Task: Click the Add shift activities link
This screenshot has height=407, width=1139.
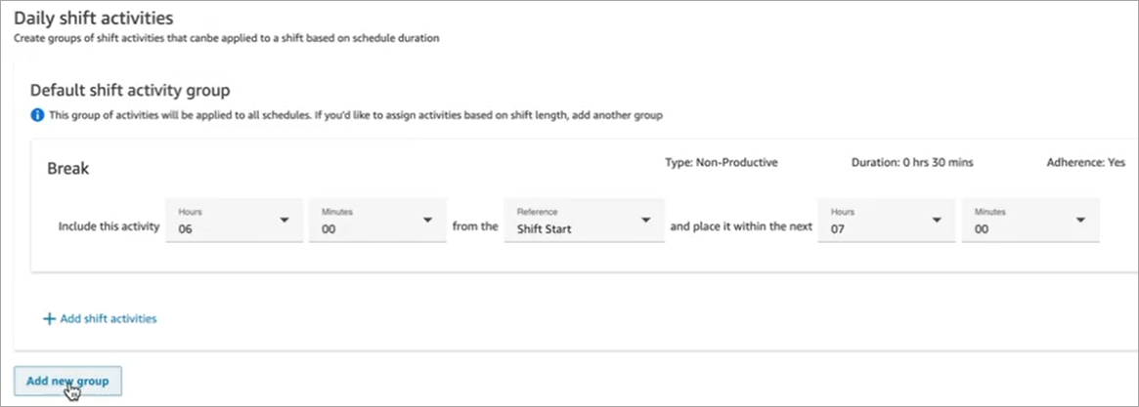Action: (108, 318)
